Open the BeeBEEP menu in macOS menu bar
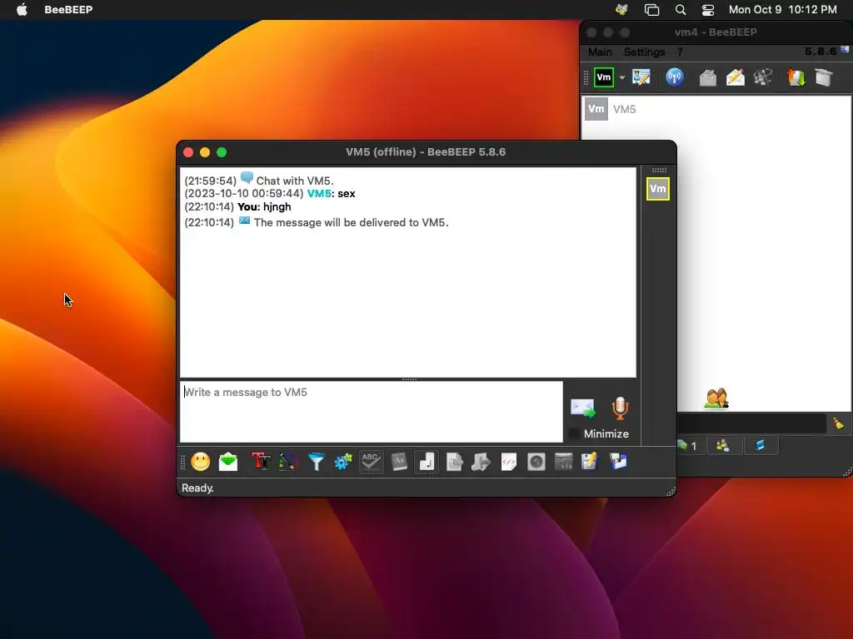This screenshot has height=639, width=853. pos(68,9)
